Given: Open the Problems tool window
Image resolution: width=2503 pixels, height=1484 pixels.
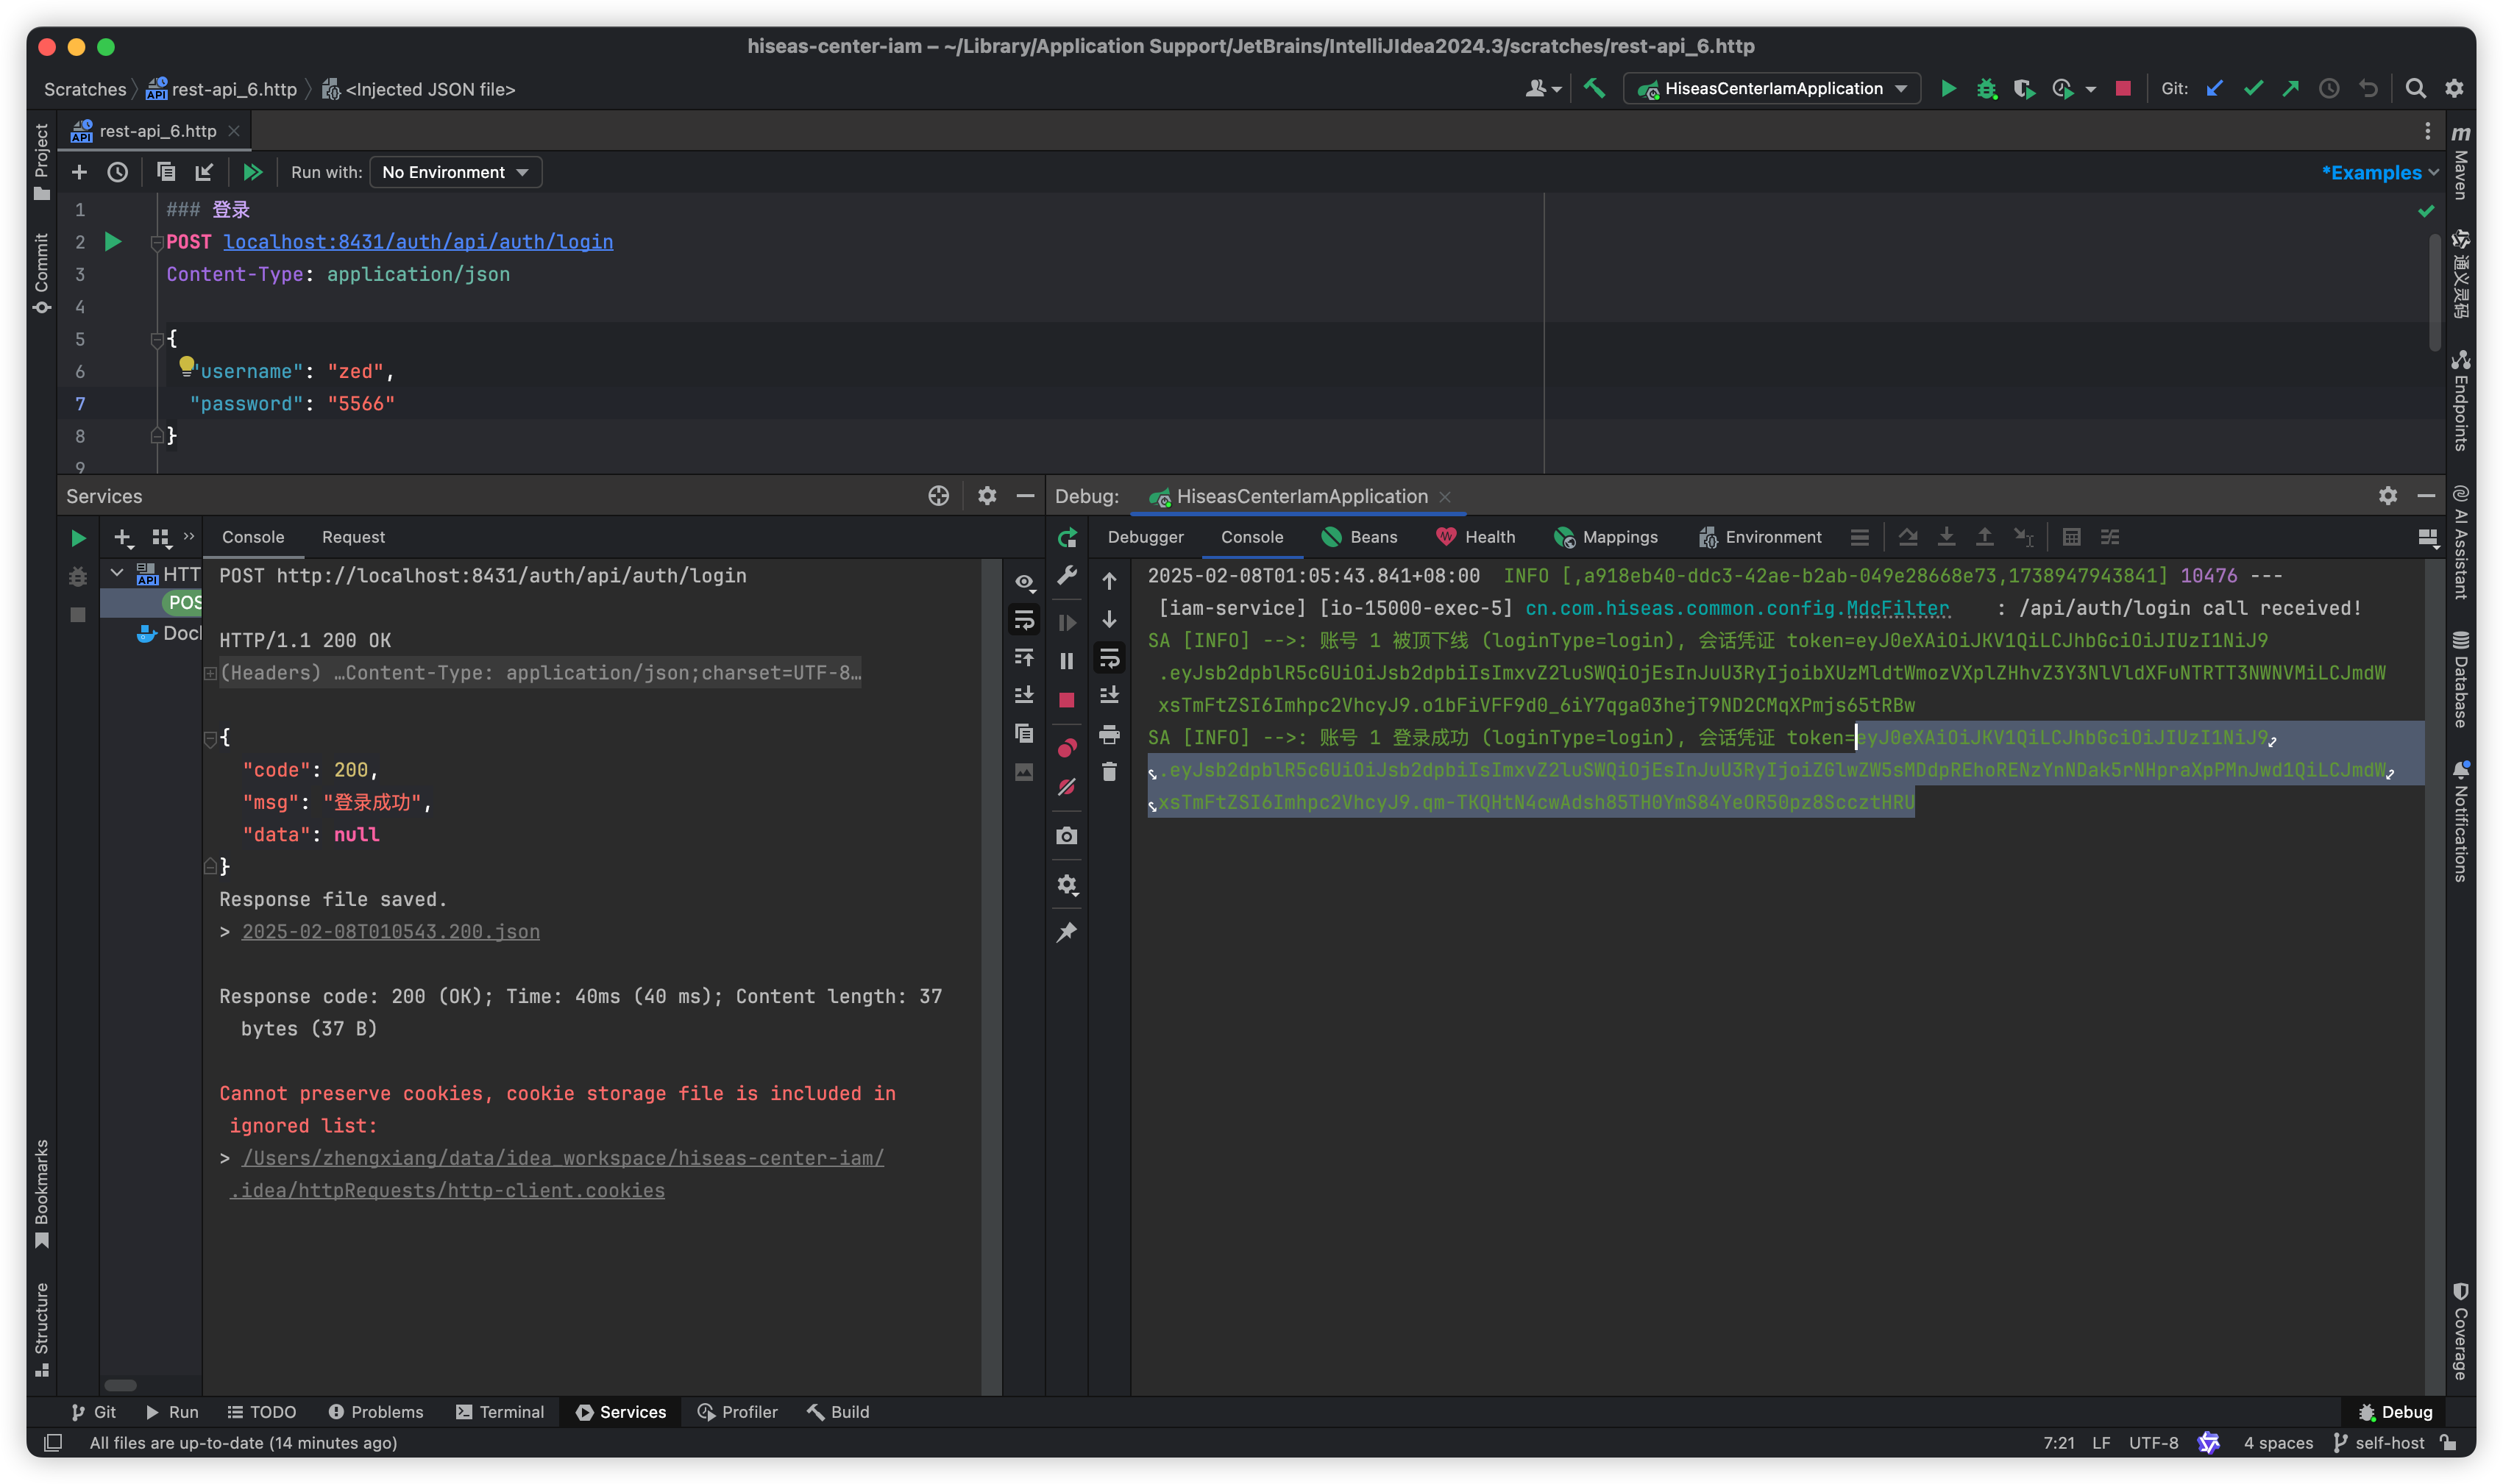Looking at the screenshot, I should pos(376,1412).
